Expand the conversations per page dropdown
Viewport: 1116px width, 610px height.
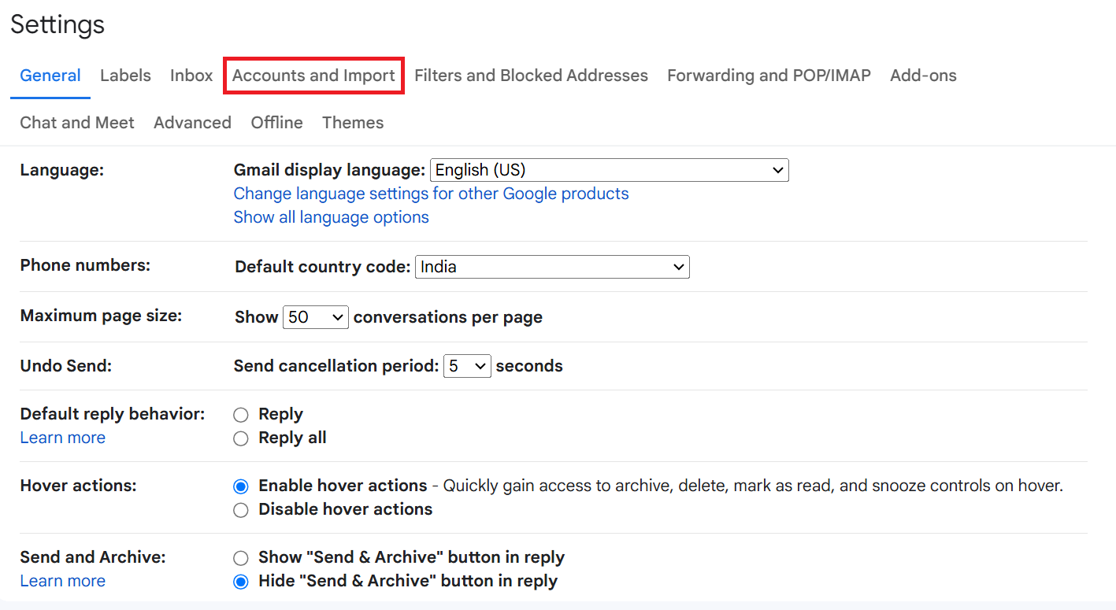tap(315, 317)
